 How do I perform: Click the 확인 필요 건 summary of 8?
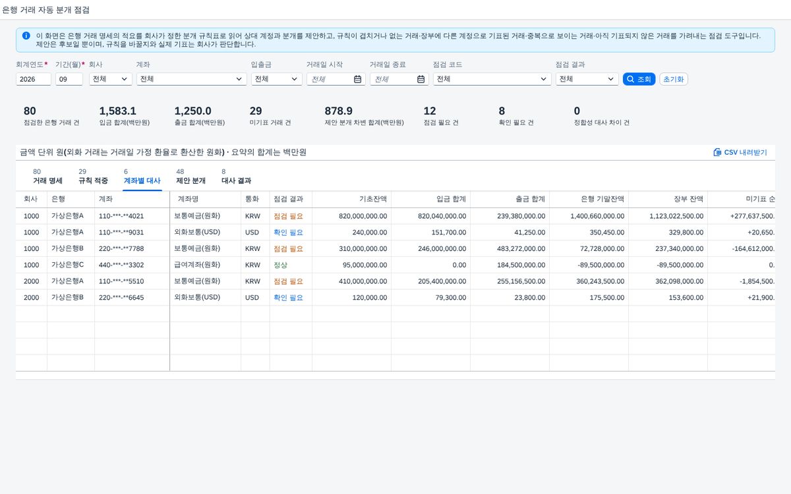516,116
